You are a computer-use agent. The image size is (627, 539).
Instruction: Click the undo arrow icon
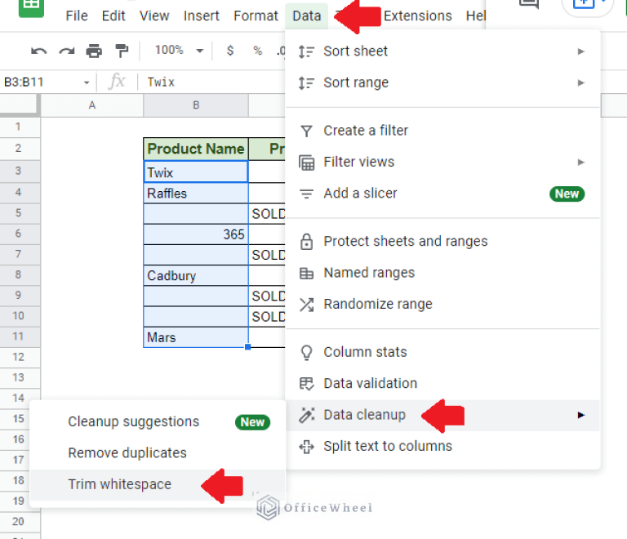pos(38,51)
